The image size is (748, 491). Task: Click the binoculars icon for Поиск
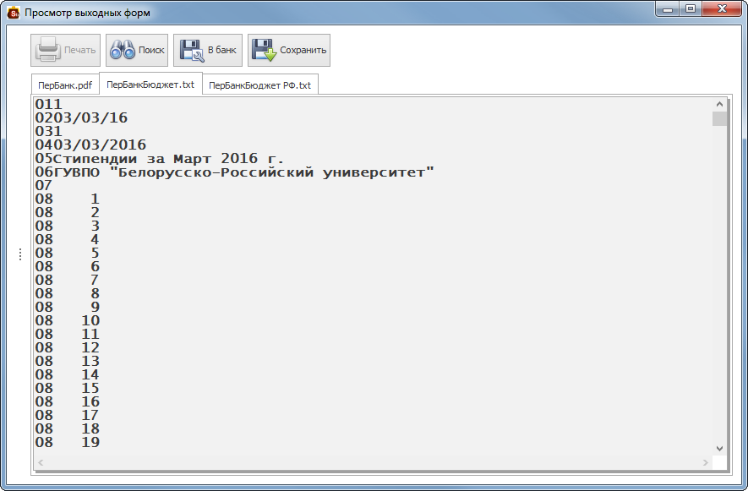click(123, 50)
